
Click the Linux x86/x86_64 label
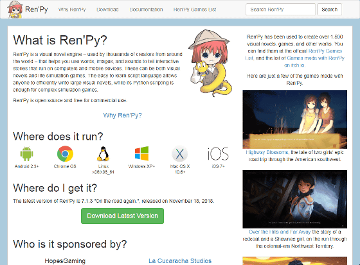click(103, 169)
